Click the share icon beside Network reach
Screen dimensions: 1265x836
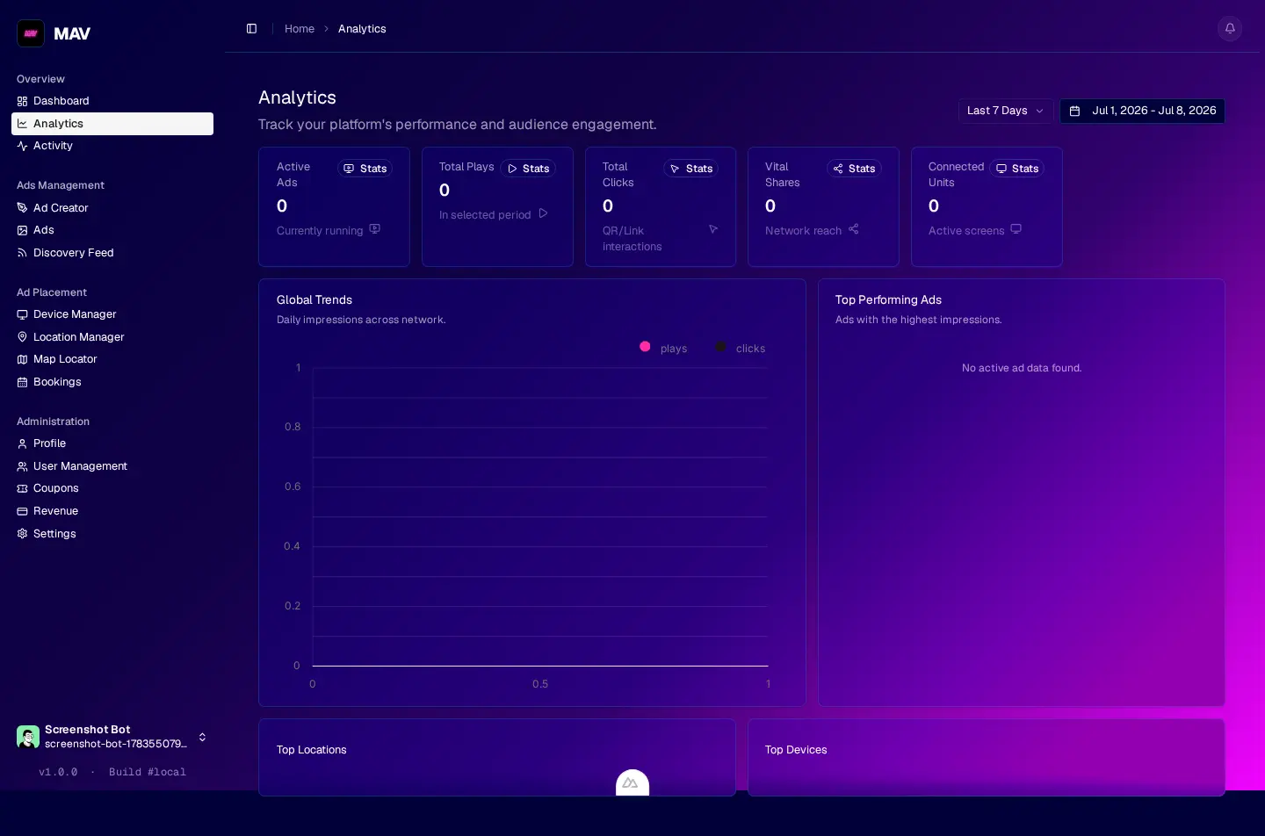(x=854, y=229)
